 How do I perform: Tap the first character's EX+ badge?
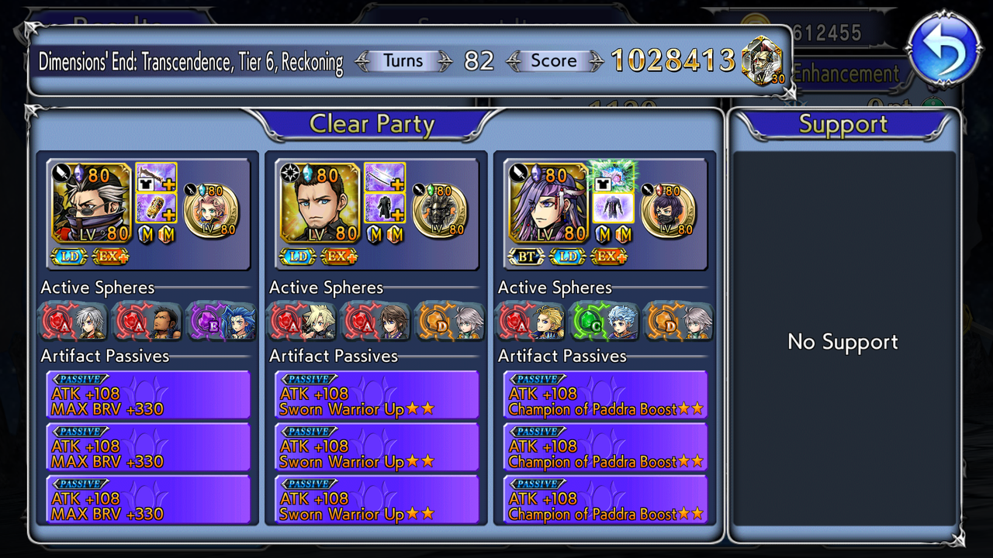(111, 256)
